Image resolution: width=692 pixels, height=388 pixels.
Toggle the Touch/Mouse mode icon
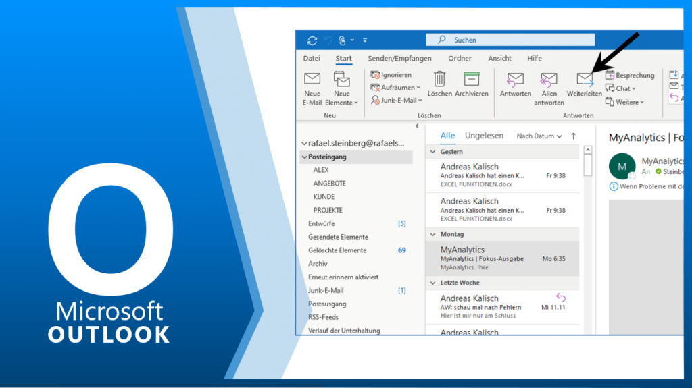click(342, 40)
